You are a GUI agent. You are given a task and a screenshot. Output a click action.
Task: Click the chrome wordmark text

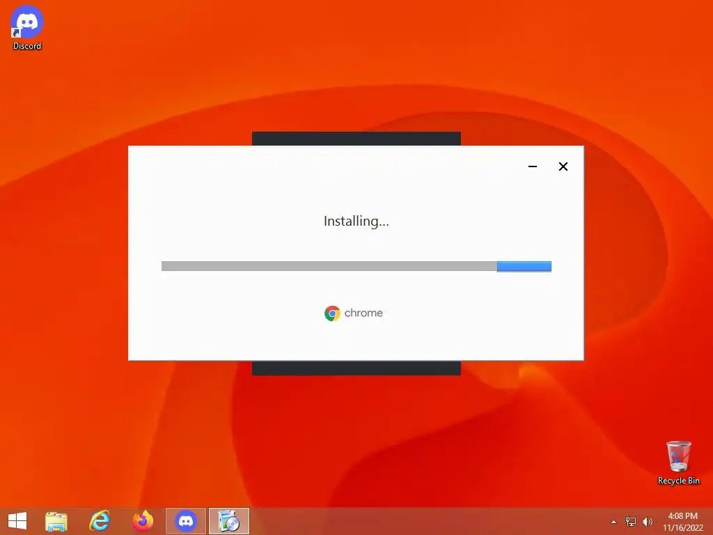[363, 313]
